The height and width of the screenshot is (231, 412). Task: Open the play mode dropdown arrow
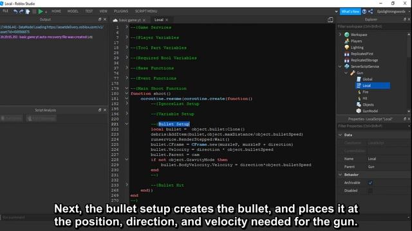tap(46, 12)
